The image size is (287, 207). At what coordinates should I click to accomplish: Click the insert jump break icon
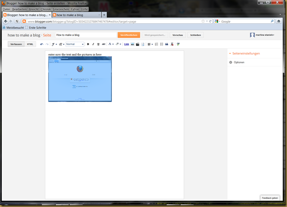click(143, 44)
